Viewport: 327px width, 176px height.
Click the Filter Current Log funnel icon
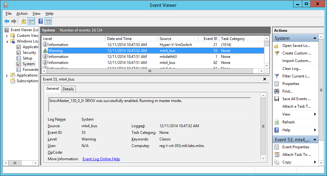tap(277, 76)
